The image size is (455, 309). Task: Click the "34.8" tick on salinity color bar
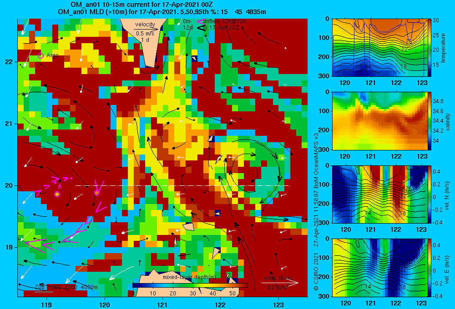(x=438, y=101)
